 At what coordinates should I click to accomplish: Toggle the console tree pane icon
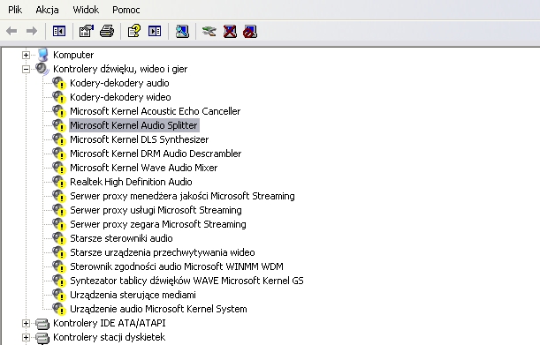pos(59,31)
